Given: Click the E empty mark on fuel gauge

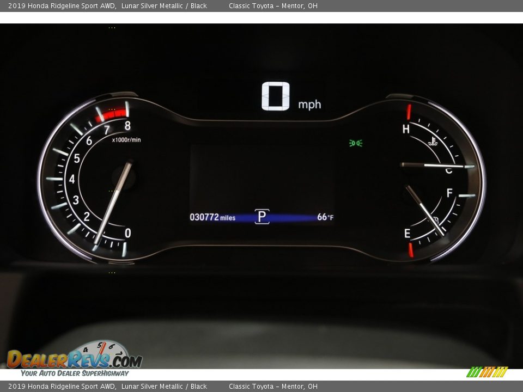Looking at the screenshot, I should (x=408, y=234).
